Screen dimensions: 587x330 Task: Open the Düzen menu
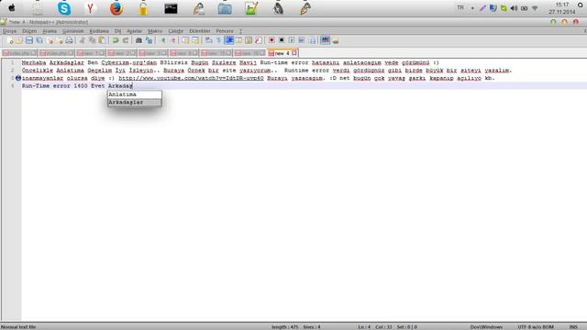coord(29,31)
